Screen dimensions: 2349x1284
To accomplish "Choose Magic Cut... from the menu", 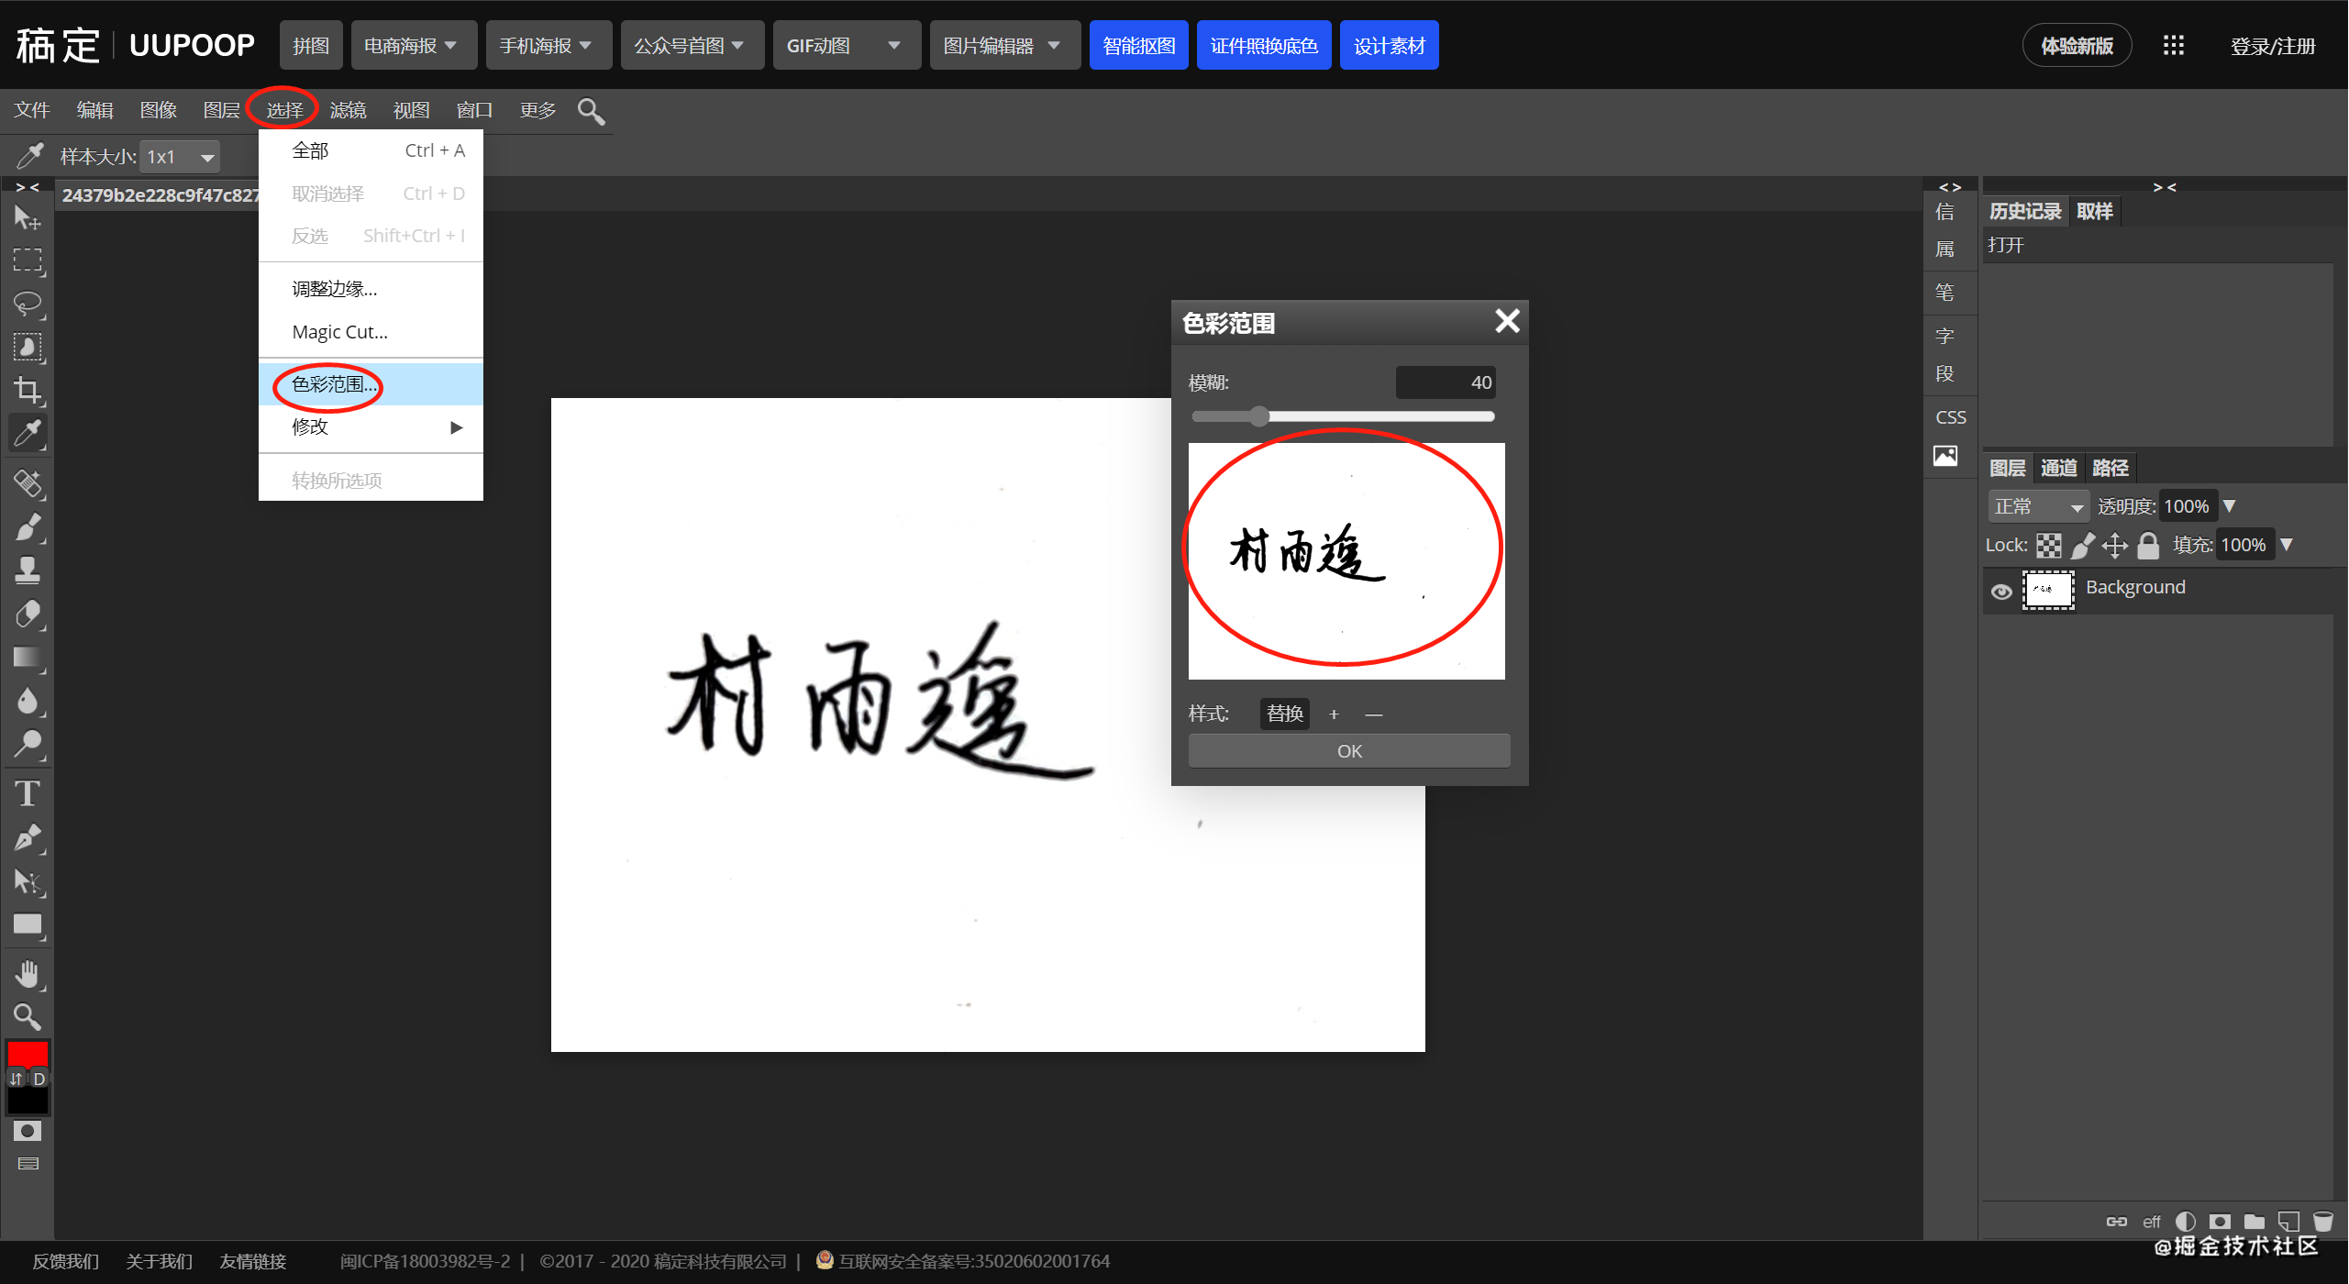I will 339,332.
